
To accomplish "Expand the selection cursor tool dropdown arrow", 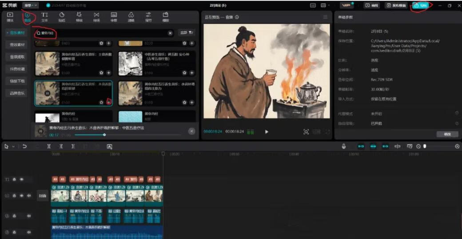I will pyautogui.click(x=13, y=146).
